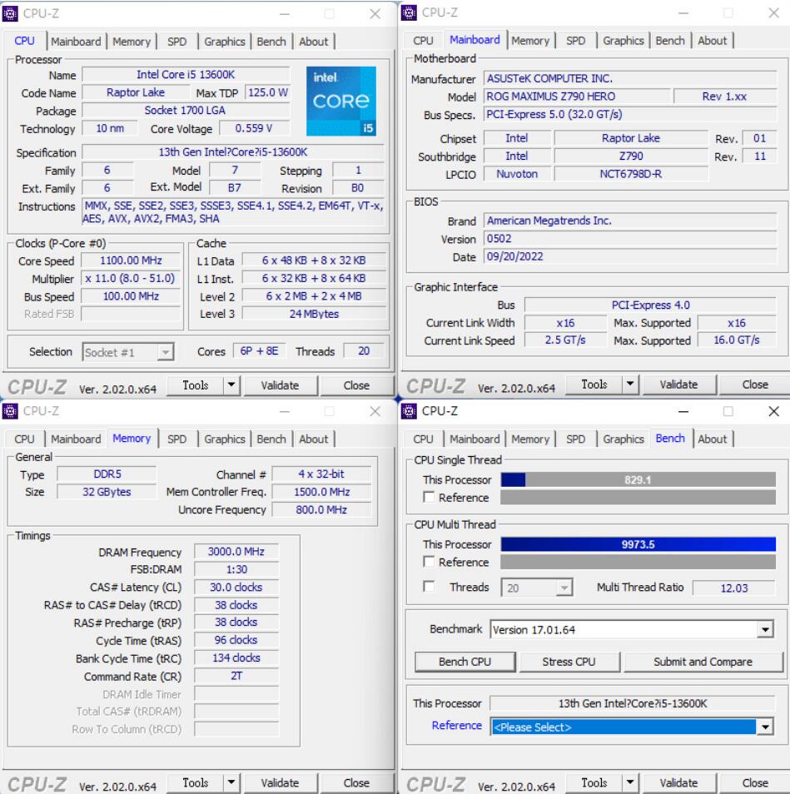Click Uncore Frequency value 800.0 MHz
Screen dimensions: 790x794
tap(321, 509)
